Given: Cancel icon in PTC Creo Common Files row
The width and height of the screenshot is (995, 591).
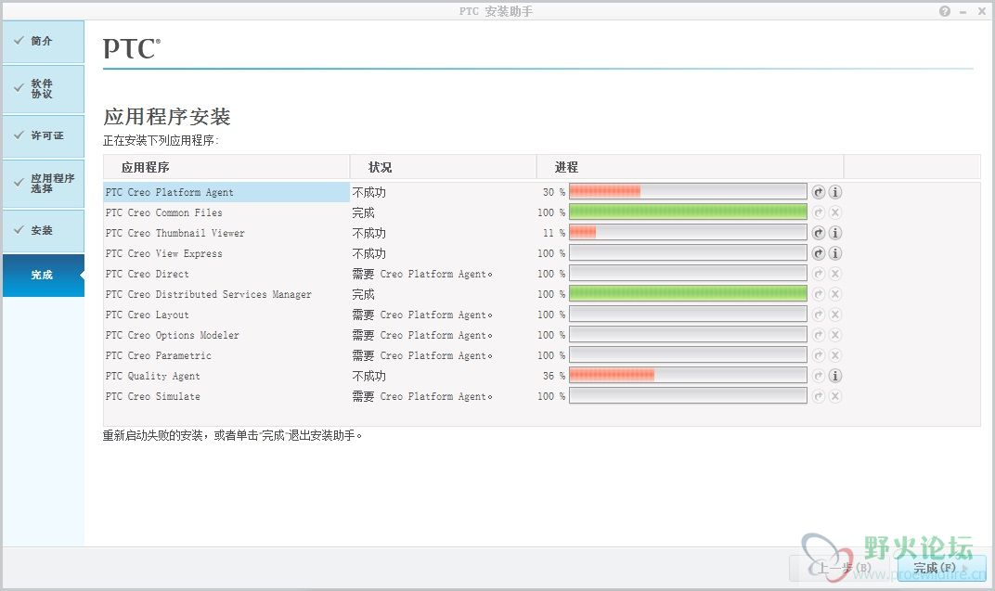Looking at the screenshot, I should [x=835, y=212].
